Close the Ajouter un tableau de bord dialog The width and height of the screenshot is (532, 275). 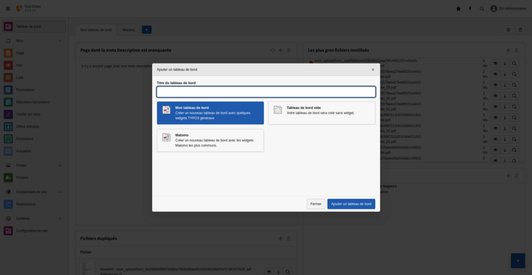[x=373, y=70]
